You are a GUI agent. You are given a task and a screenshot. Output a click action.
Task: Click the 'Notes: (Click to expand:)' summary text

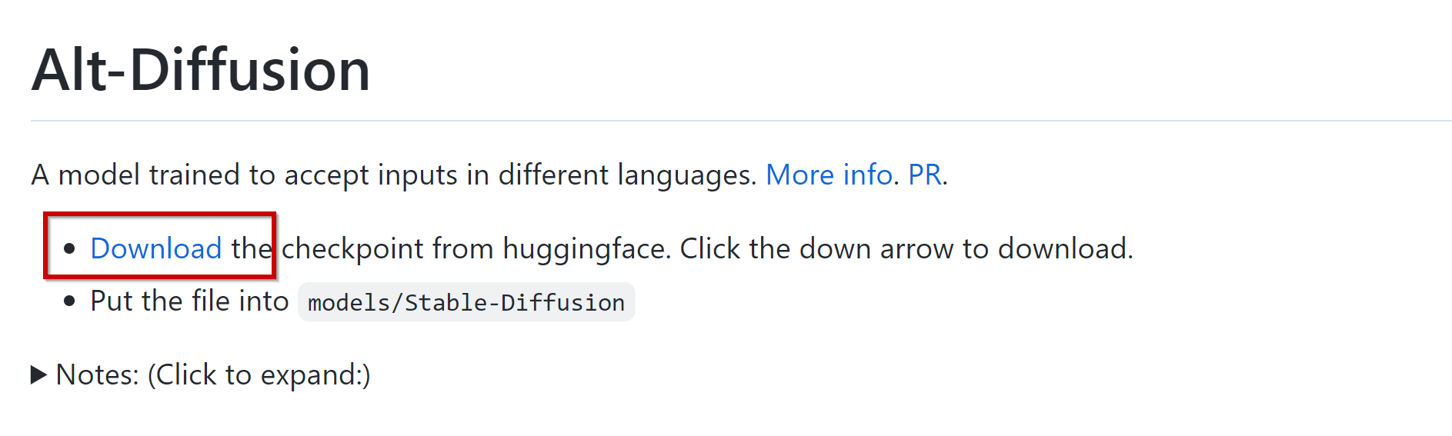pos(213,374)
